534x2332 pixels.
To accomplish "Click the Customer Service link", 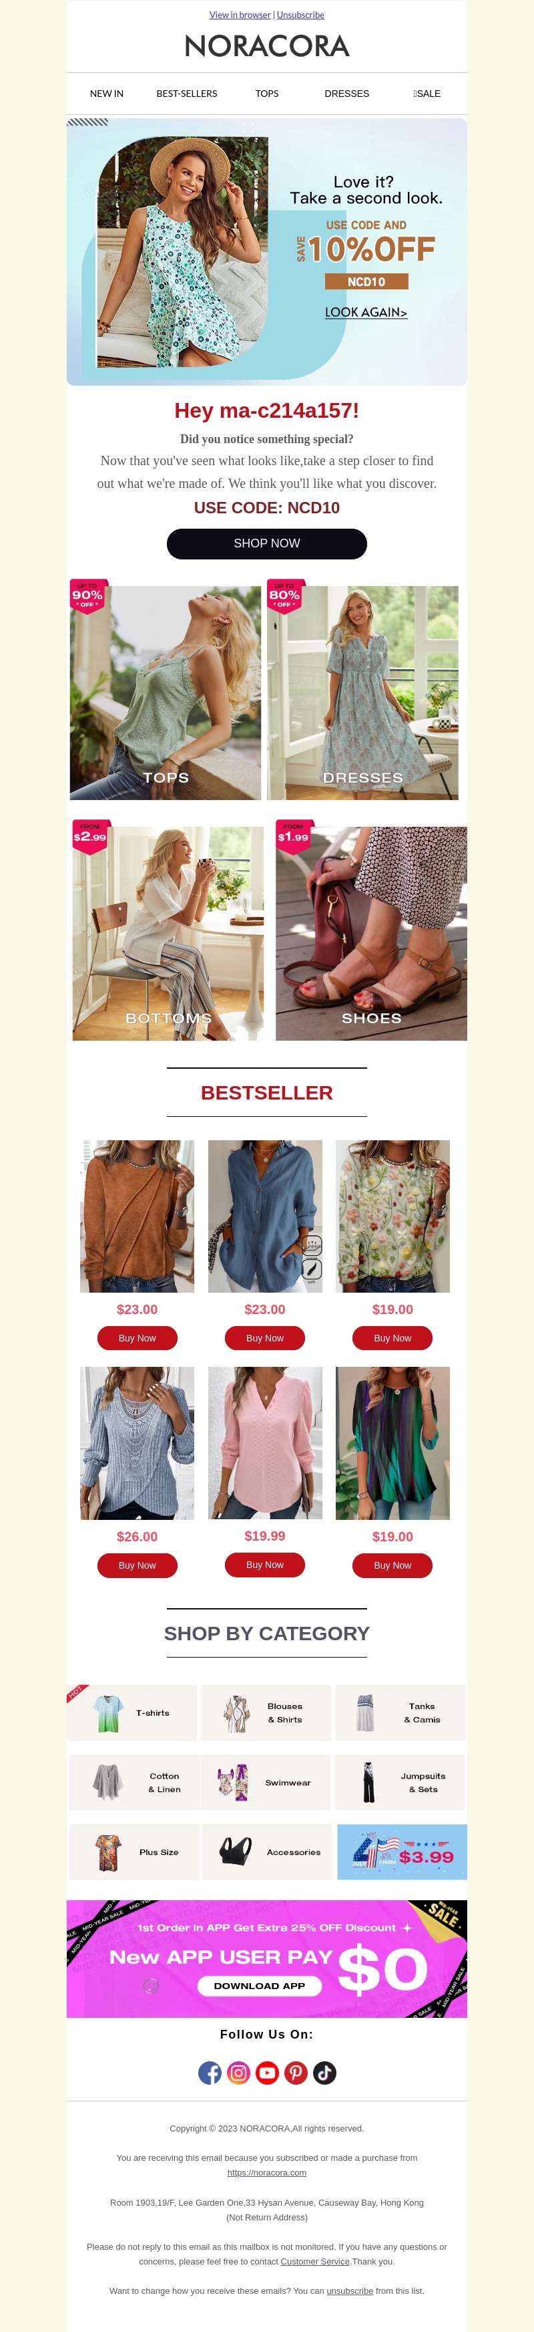I will point(314,2261).
